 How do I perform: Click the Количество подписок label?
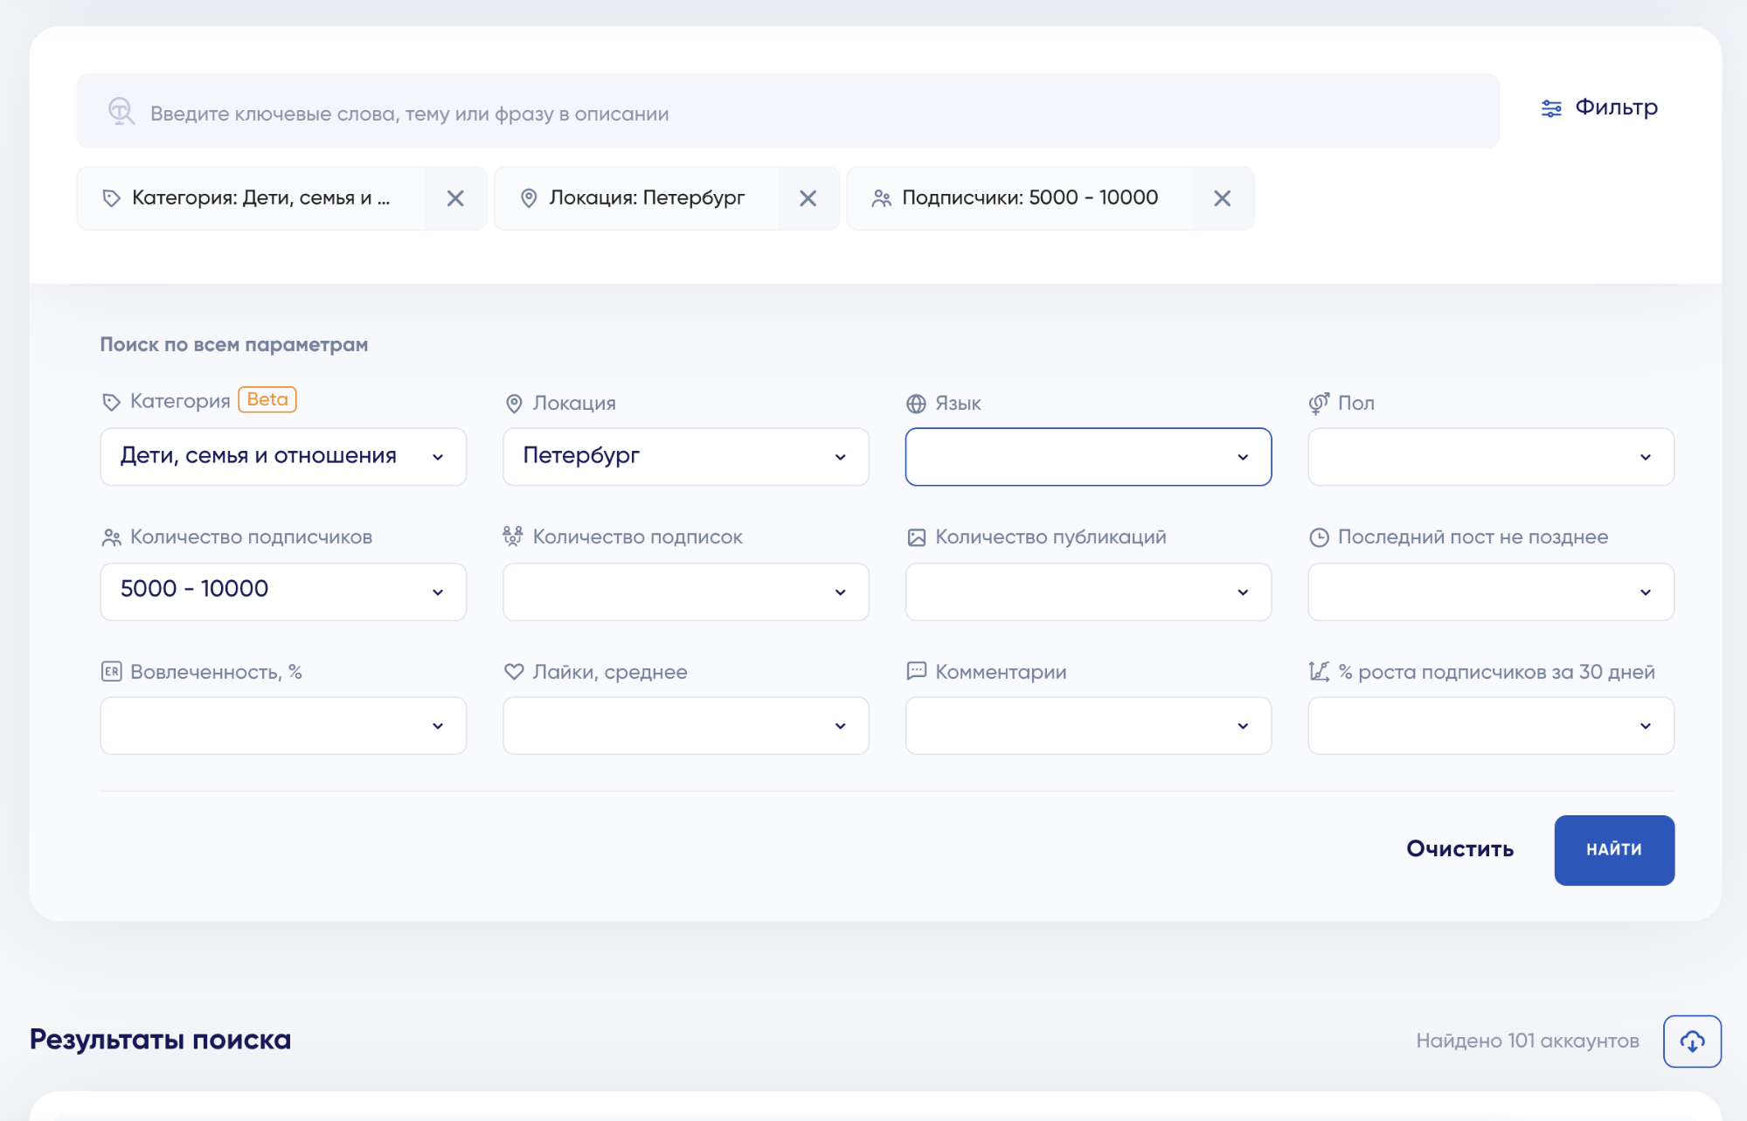point(638,536)
